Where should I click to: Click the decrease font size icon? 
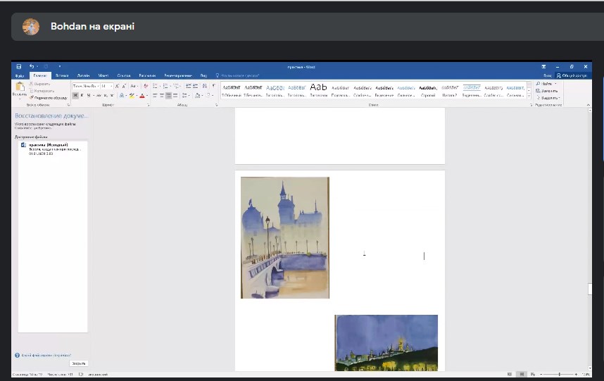coord(124,87)
